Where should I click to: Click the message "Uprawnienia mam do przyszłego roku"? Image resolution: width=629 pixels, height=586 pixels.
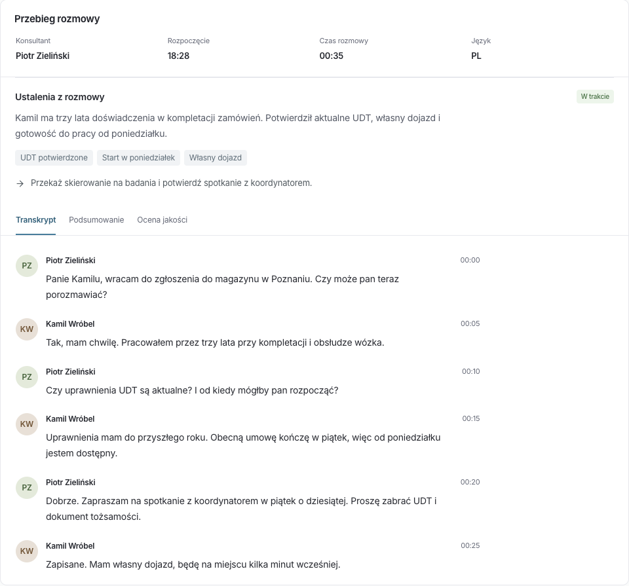pos(243,445)
